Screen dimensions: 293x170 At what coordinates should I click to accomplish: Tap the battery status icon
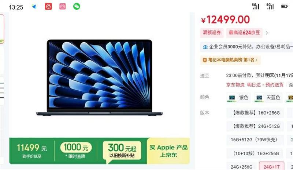tap(284, 6)
